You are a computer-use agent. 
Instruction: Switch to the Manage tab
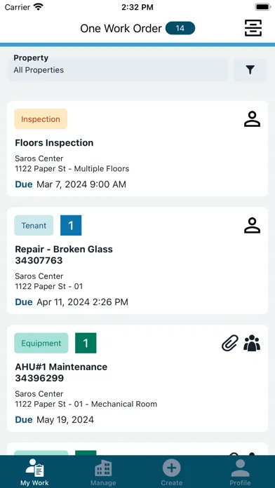point(103,472)
